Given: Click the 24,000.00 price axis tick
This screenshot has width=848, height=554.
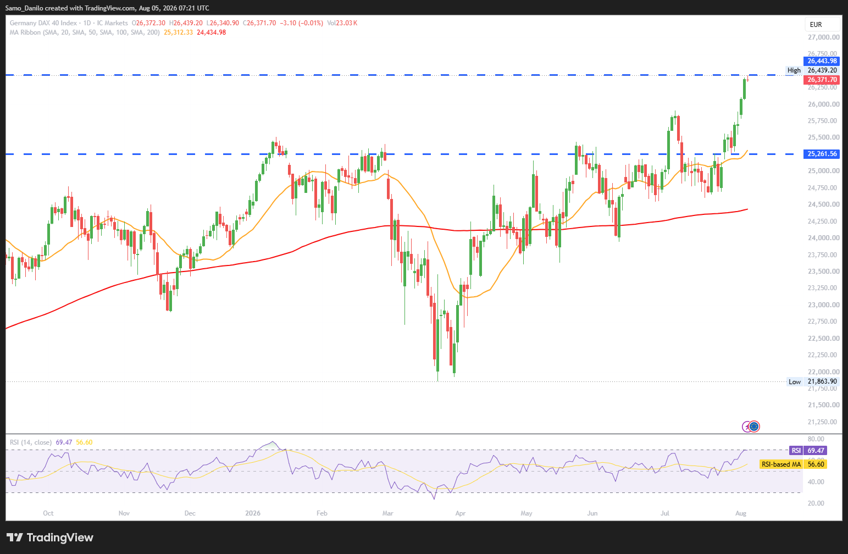Looking at the screenshot, I should click(x=823, y=238).
